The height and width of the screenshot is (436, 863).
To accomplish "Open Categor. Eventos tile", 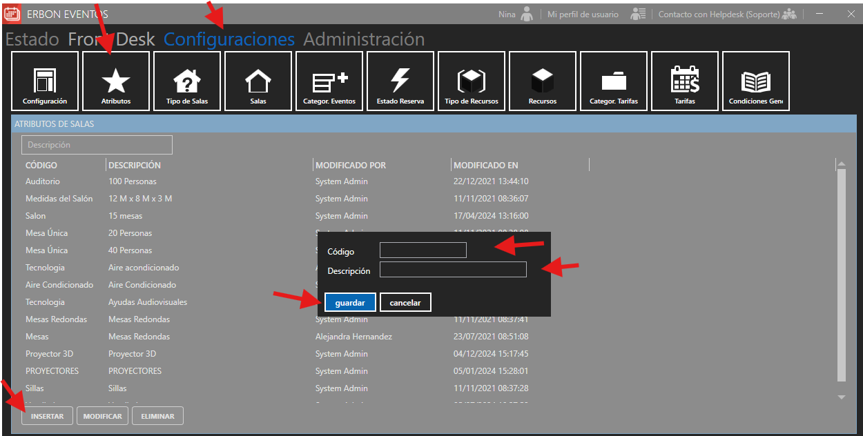I will click(x=329, y=81).
